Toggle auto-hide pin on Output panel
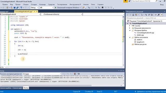The image size is (166, 93). [x=121, y=71]
